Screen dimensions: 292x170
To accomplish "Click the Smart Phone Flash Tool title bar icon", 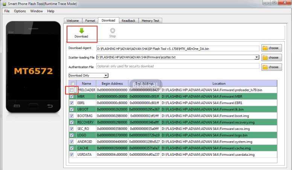I will tap(5, 4).
